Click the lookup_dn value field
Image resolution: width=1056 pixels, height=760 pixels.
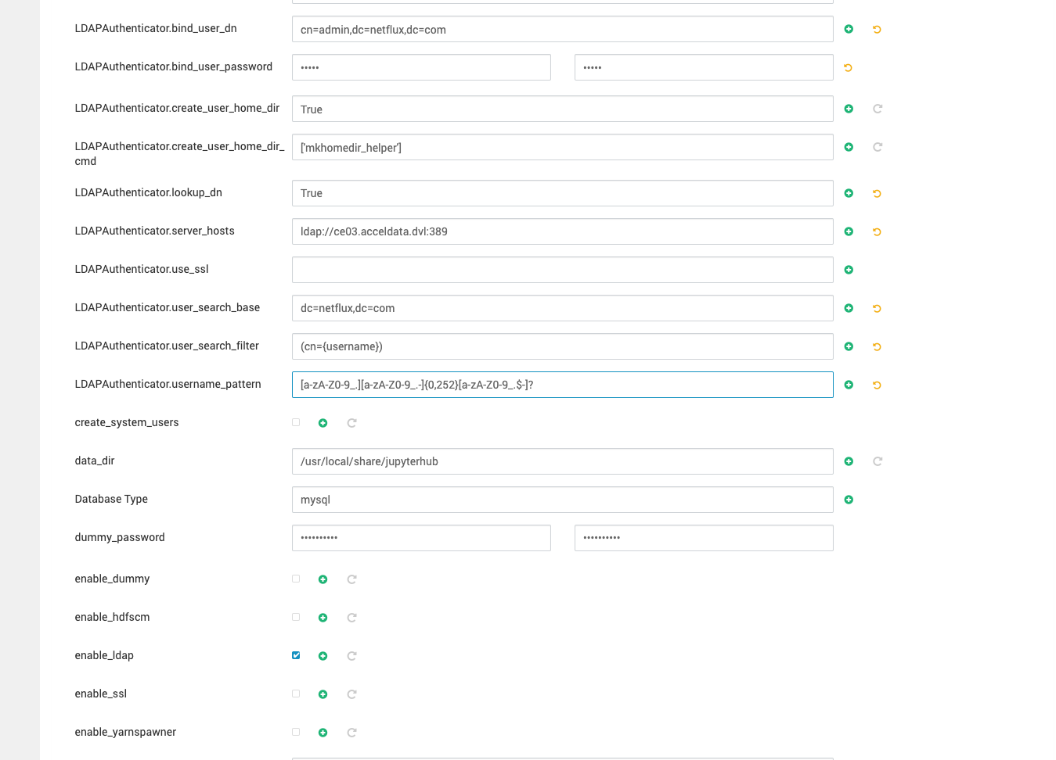click(562, 193)
